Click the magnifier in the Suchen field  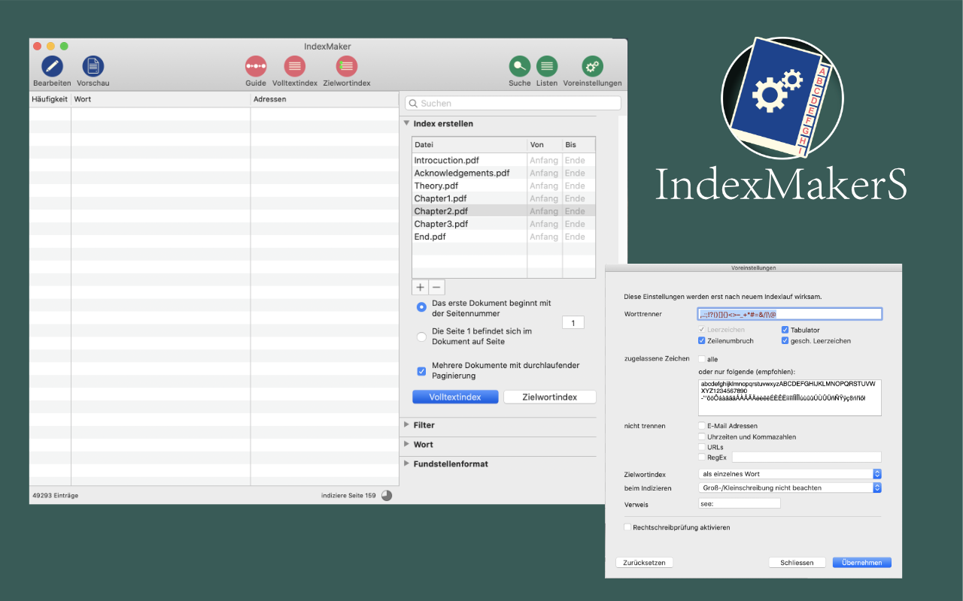(413, 103)
